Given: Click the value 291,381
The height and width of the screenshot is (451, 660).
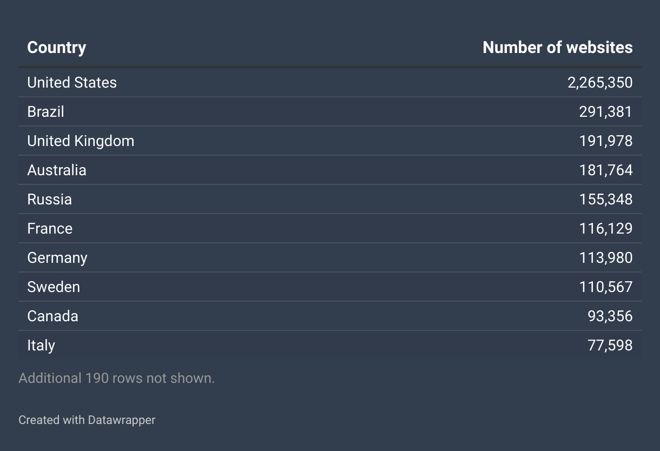Looking at the screenshot, I should (605, 112).
